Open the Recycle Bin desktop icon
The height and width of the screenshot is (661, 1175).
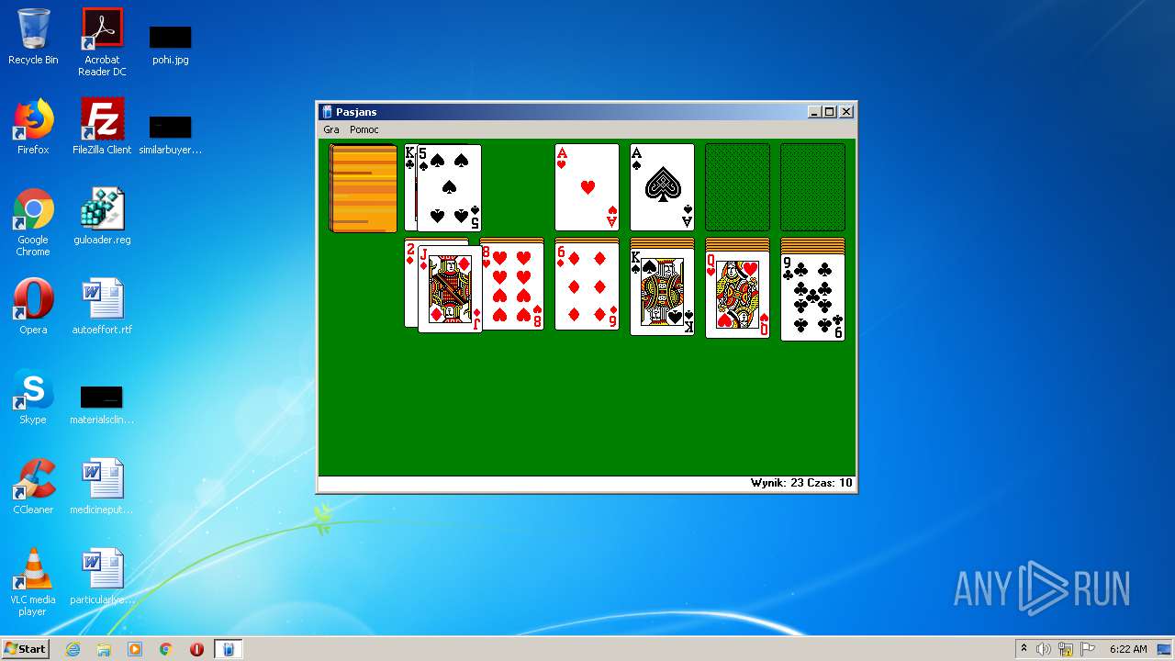33,37
